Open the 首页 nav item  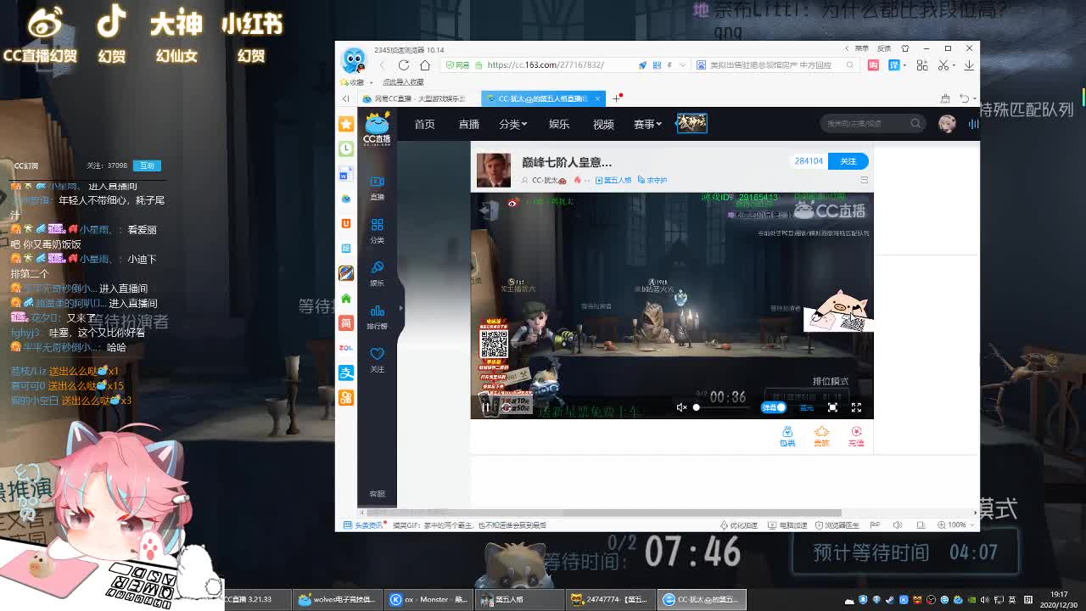point(424,124)
